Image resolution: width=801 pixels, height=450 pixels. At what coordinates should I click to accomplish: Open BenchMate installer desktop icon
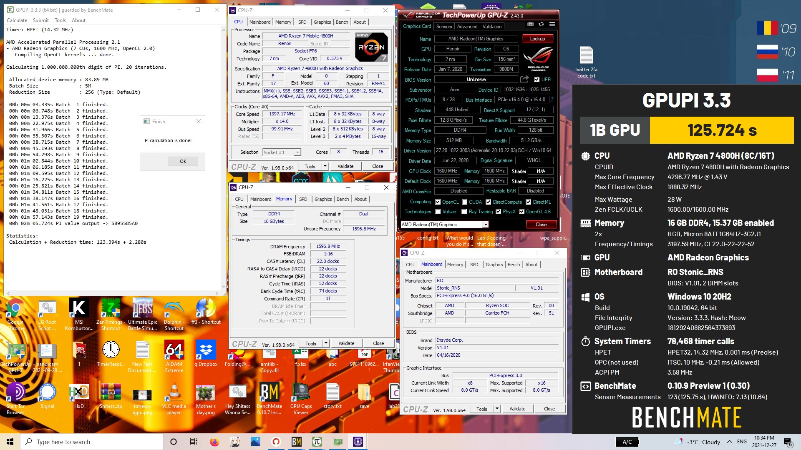point(269,399)
